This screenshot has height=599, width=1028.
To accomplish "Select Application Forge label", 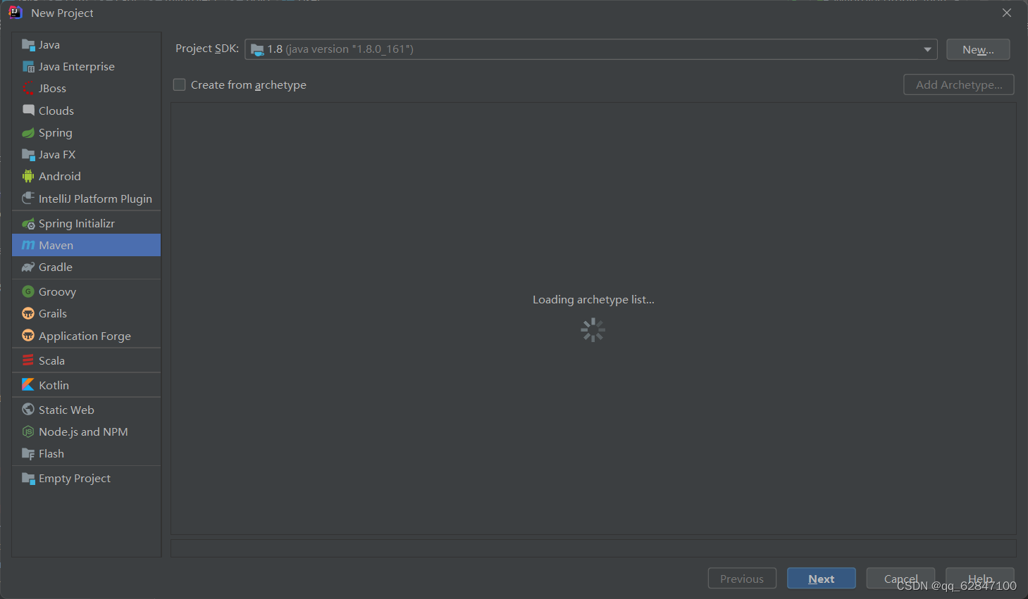I will point(85,336).
